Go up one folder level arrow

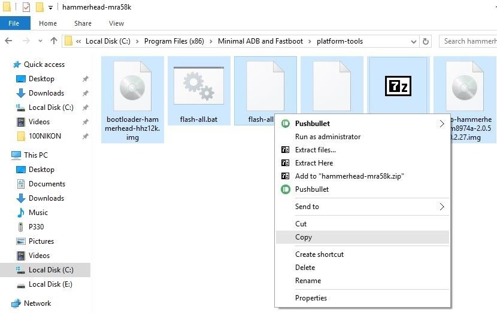tap(54, 41)
